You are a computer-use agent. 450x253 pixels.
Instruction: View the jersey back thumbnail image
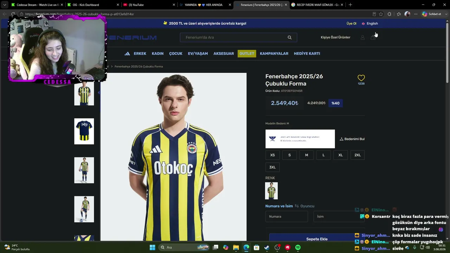tap(84, 131)
